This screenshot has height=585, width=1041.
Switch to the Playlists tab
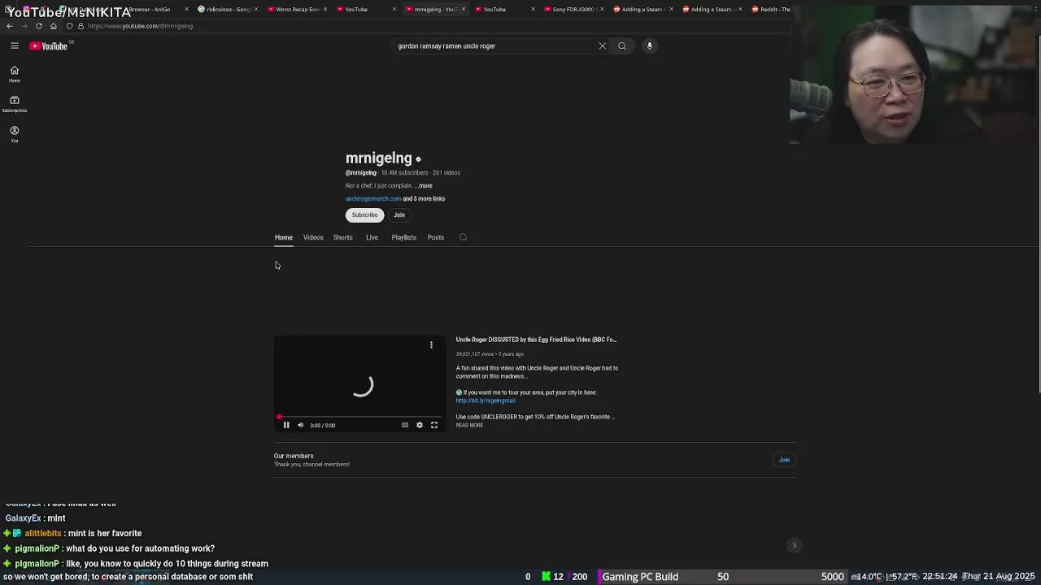coord(403,237)
